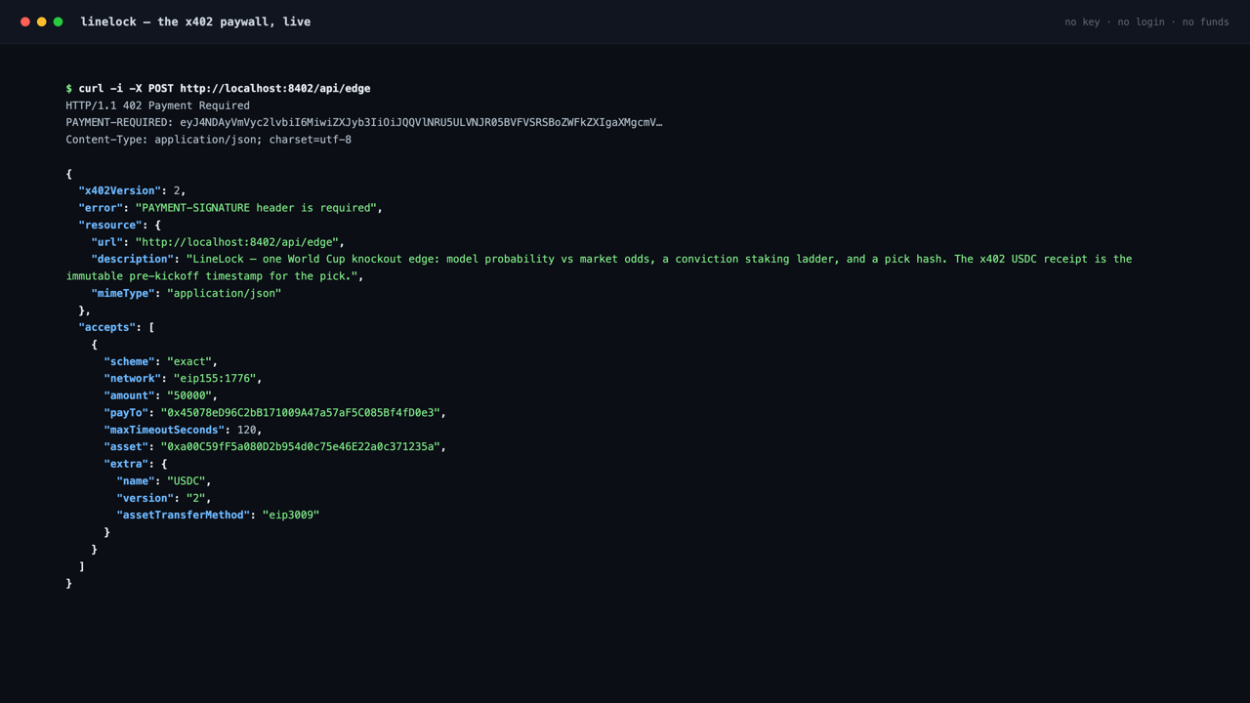Screen dimensions: 1250x703
Task: Click the "resource" key
Action: click(109, 225)
